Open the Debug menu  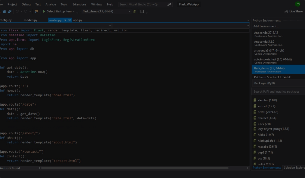(26, 4)
